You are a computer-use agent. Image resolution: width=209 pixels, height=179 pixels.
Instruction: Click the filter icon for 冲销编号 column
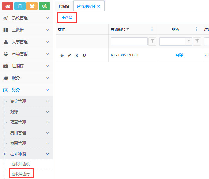tap(152, 41)
